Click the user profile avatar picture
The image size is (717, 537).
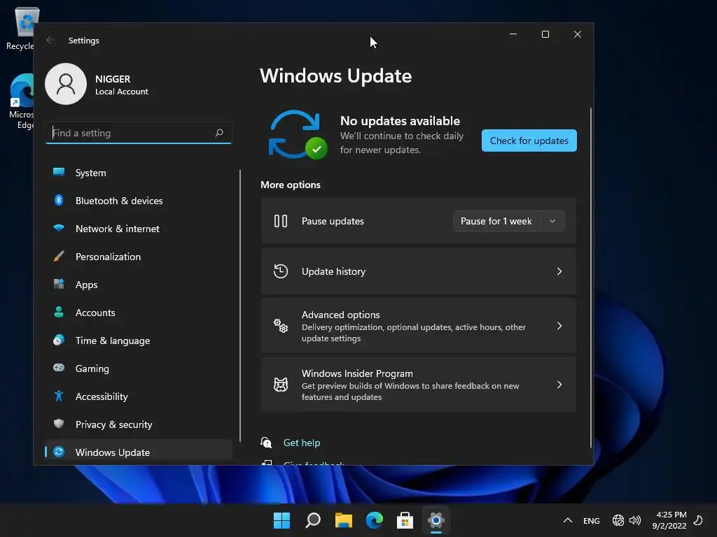tap(66, 84)
